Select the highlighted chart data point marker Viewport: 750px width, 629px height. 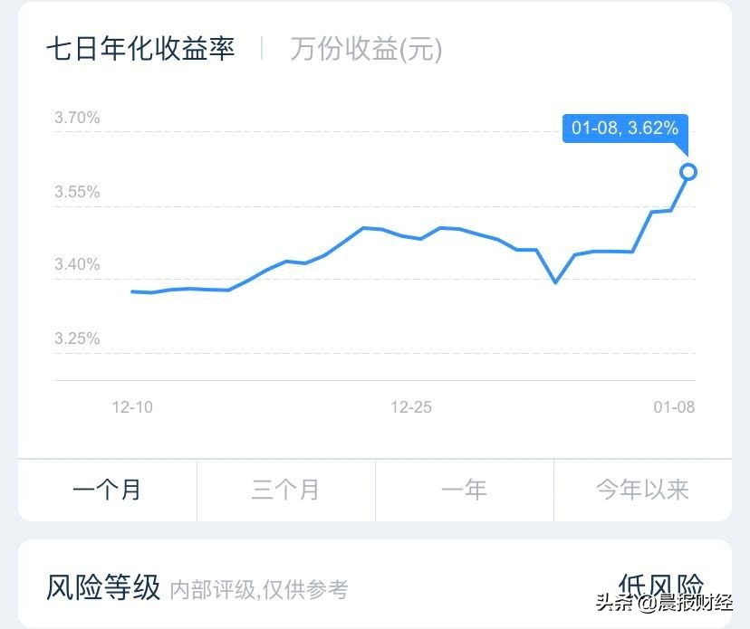point(688,170)
